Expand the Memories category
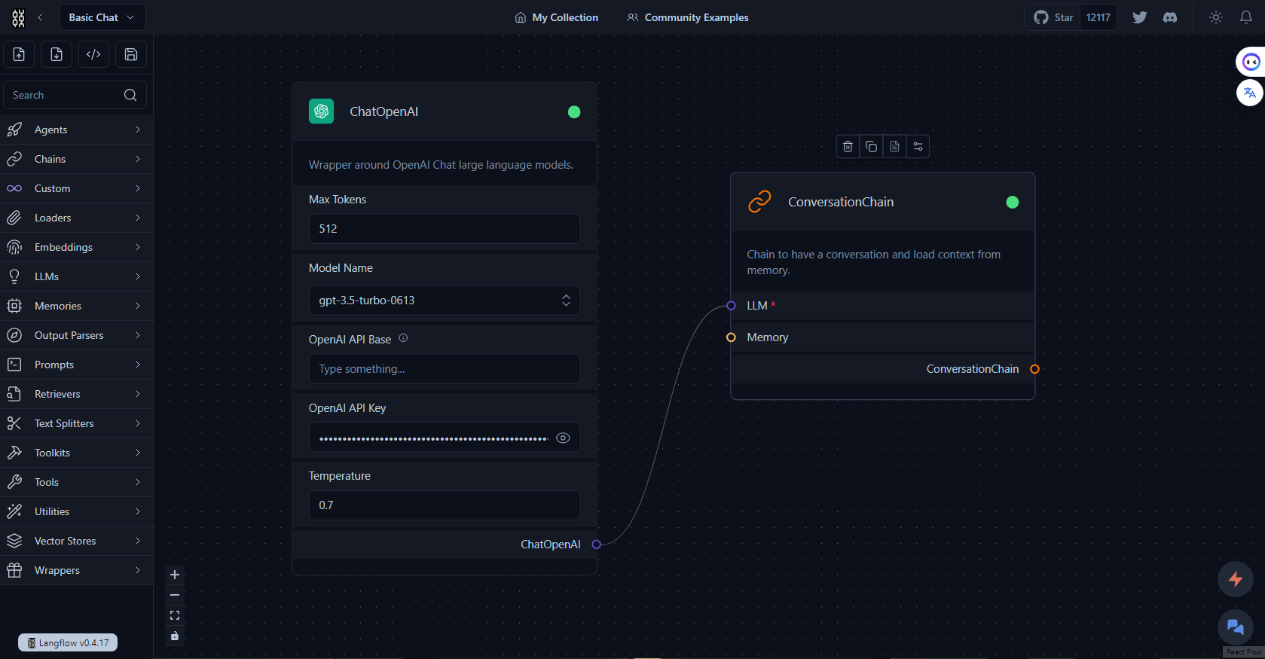1265x659 pixels. tap(76, 306)
